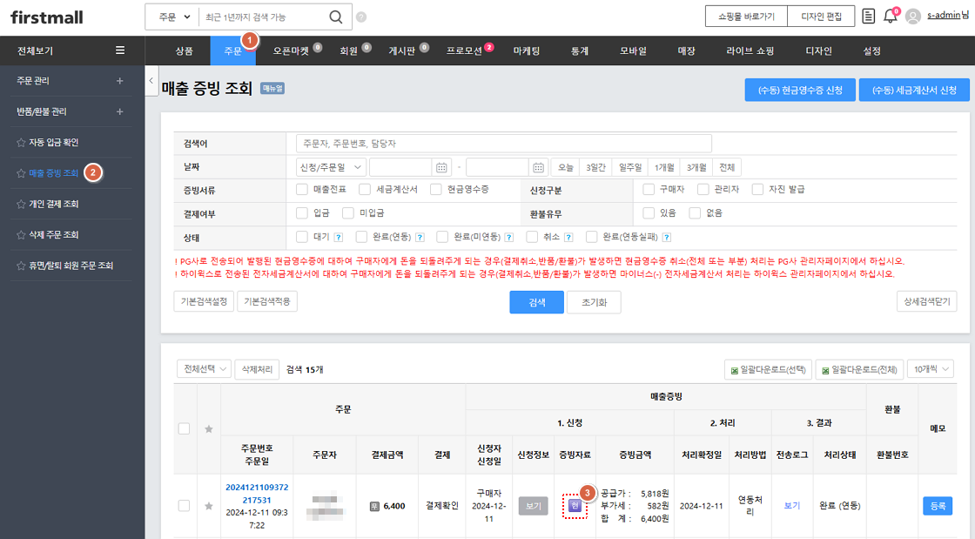Open the 회원 top menu
The height and width of the screenshot is (539, 975).
(x=349, y=51)
